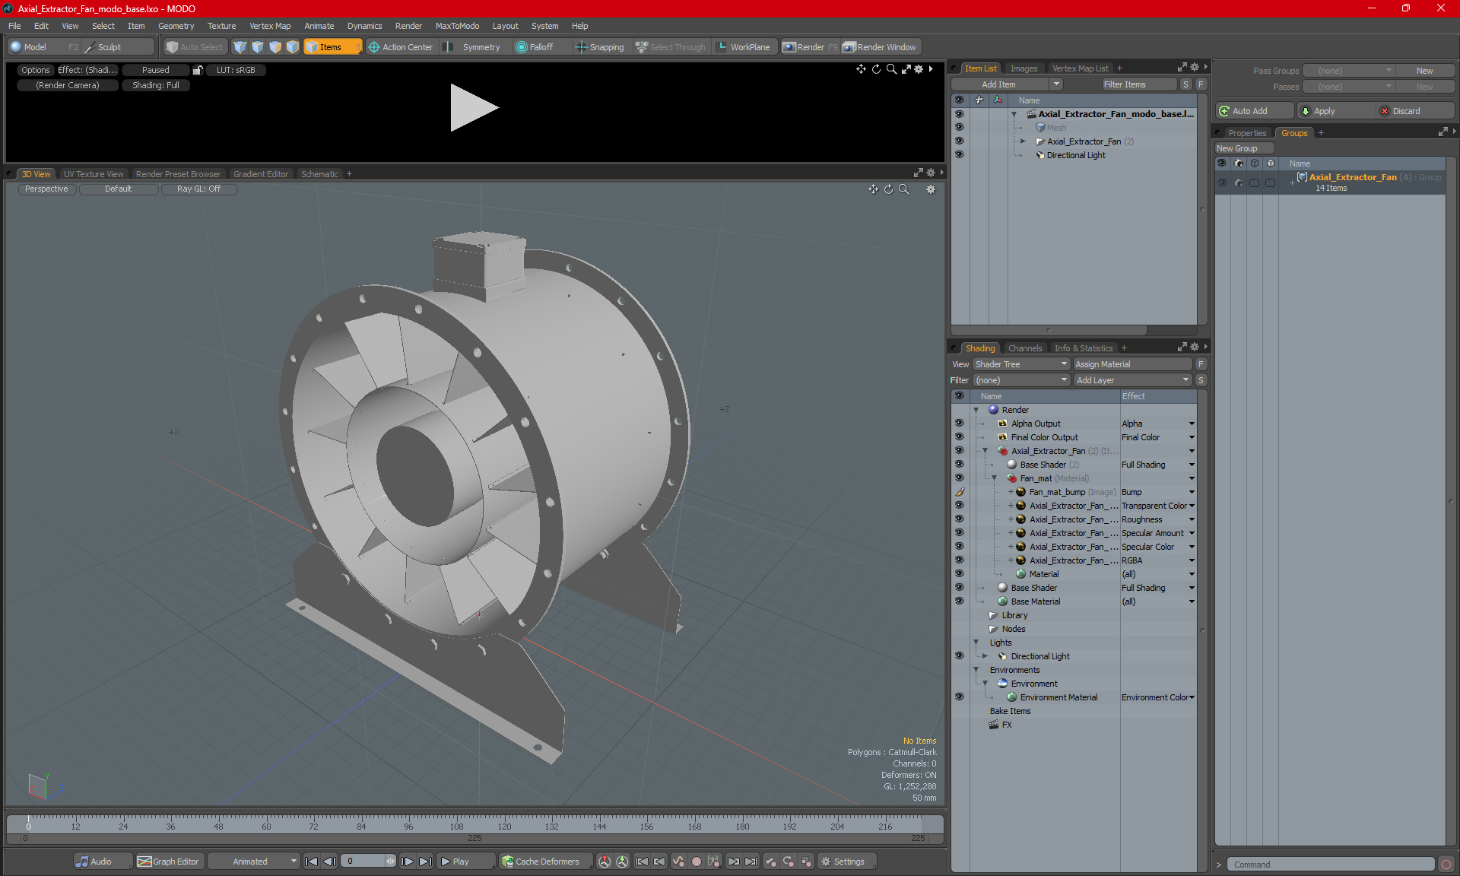Image resolution: width=1460 pixels, height=876 pixels.
Task: Toggle visibility of Fan_mat material layer
Action: click(x=959, y=478)
